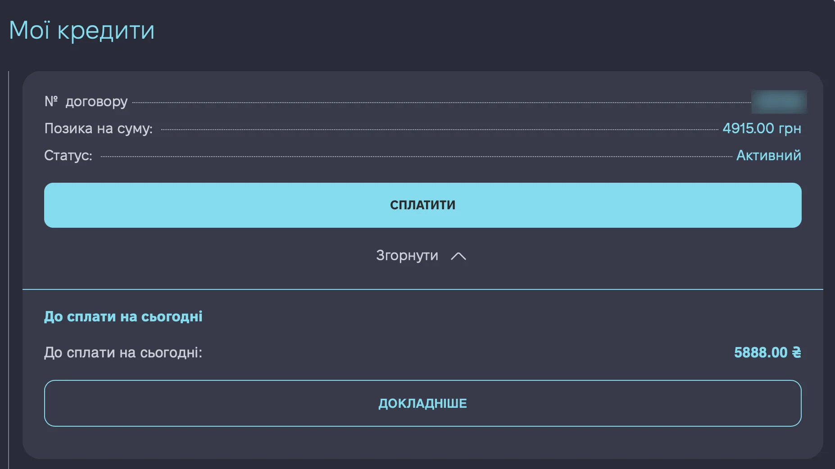835x469 pixels.
Task: Click dotted line in the status row
Action: pos(417,157)
